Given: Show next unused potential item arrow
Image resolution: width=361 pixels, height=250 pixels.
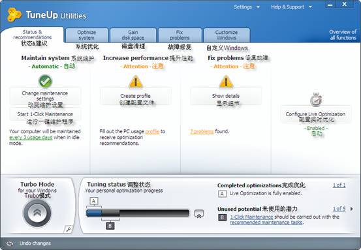Looking at the screenshot, I should [352, 209].
